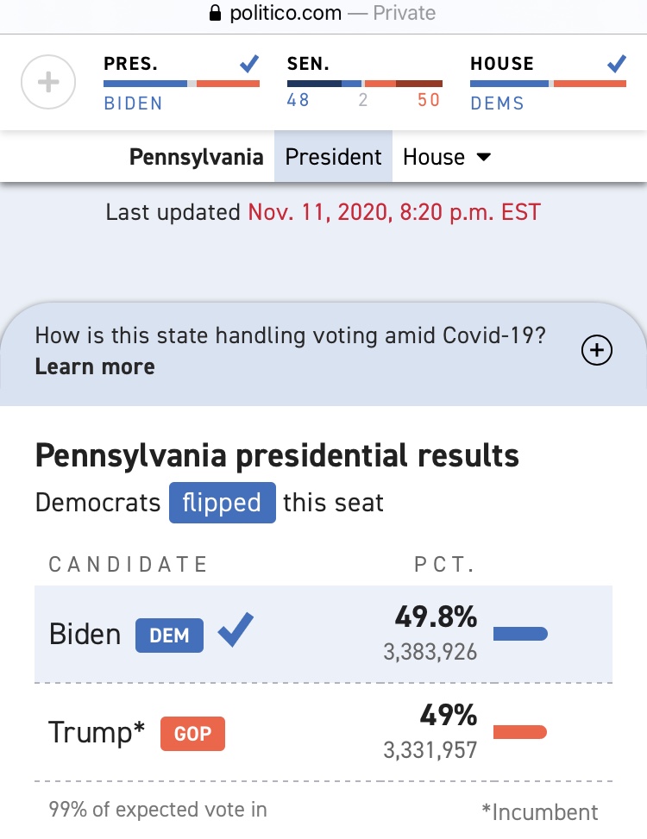Click Biden's blue percentage bar
Image resolution: width=647 pixels, height=839 pixels.
[x=520, y=634]
